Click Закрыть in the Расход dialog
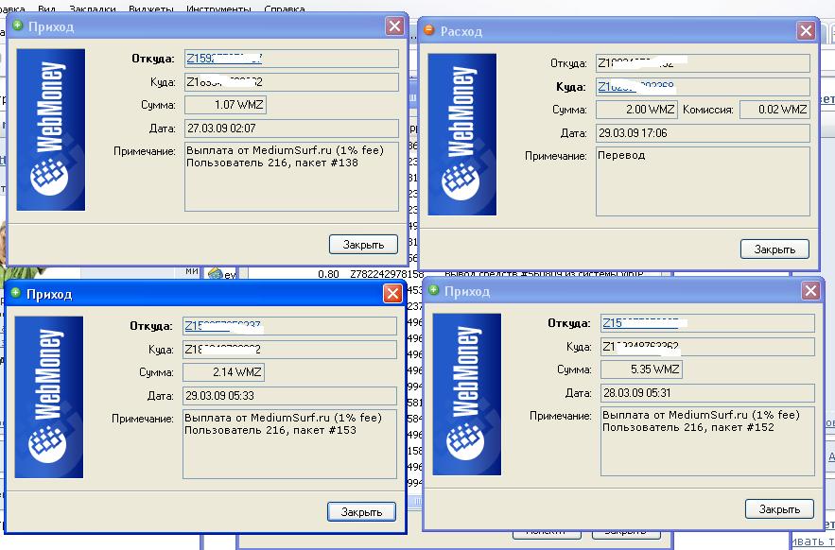This screenshot has height=550, width=835. (x=774, y=249)
